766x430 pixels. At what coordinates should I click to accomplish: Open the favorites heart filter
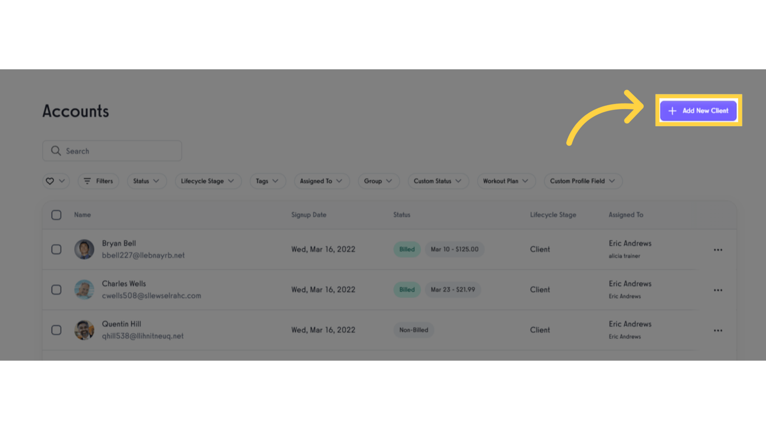pyautogui.click(x=56, y=181)
